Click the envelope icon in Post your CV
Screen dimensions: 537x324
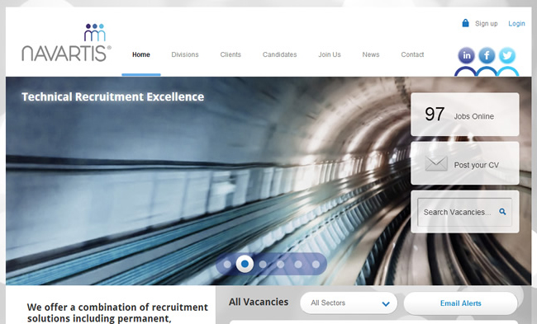[436, 164]
